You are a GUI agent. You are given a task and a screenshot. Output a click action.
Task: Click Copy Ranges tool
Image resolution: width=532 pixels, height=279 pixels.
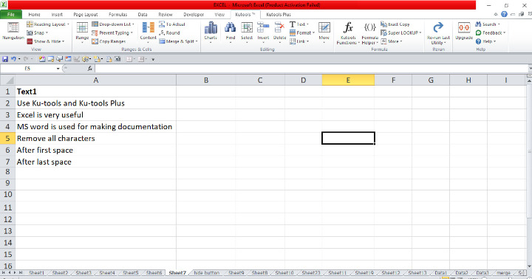point(109,41)
